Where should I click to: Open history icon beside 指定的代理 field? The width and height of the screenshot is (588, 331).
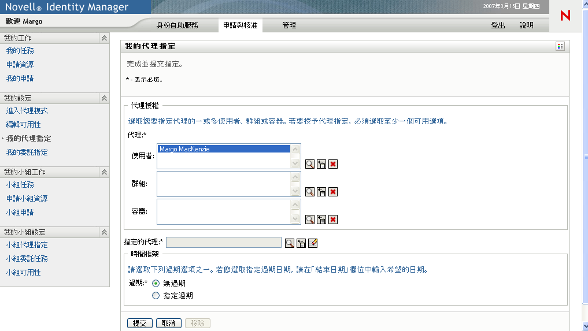click(x=301, y=243)
